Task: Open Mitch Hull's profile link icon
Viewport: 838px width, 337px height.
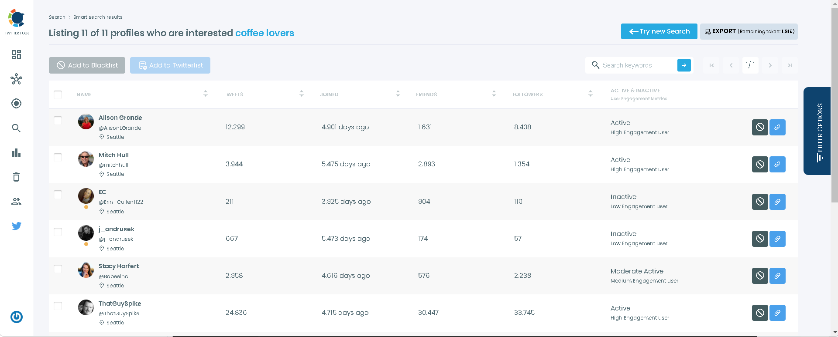Action: click(x=777, y=164)
